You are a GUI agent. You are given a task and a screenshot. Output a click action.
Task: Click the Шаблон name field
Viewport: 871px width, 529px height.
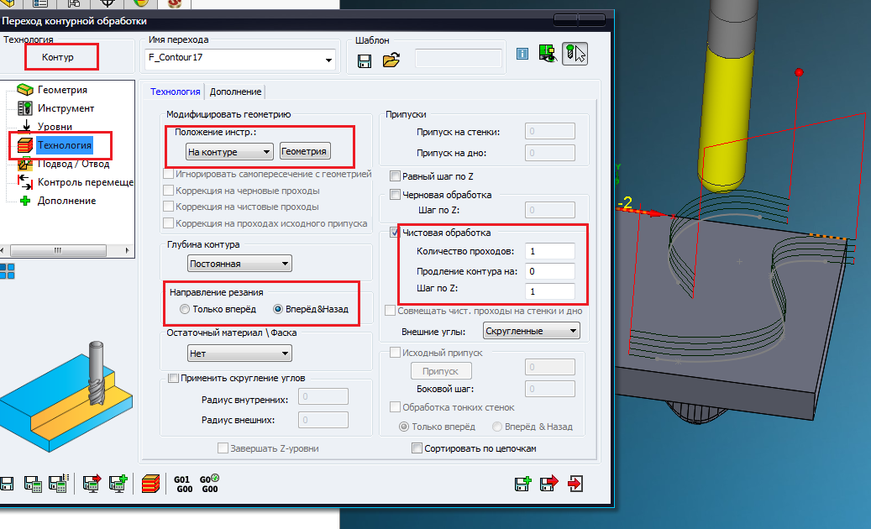(x=459, y=58)
